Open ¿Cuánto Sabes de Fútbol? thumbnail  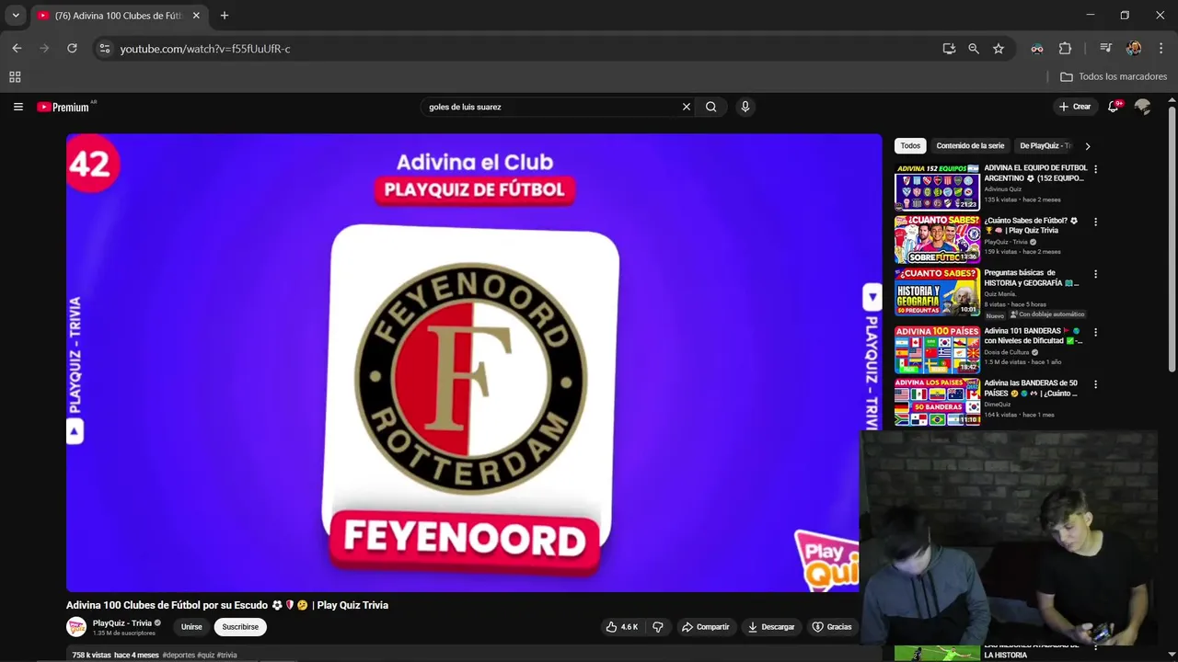tap(937, 240)
